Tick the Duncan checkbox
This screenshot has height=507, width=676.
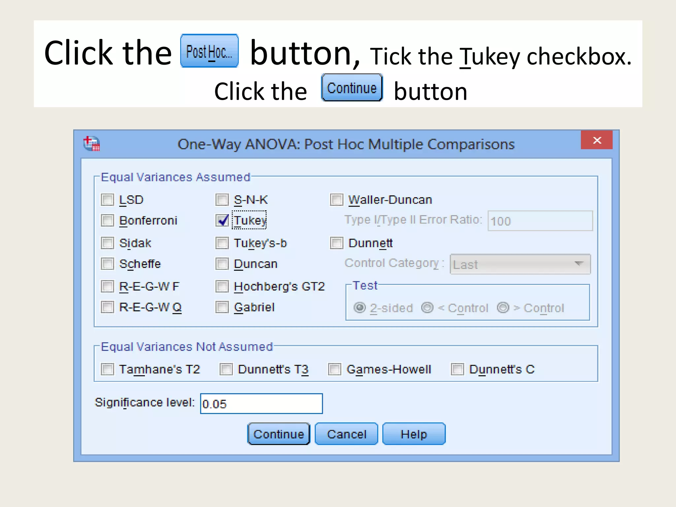click(222, 264)
